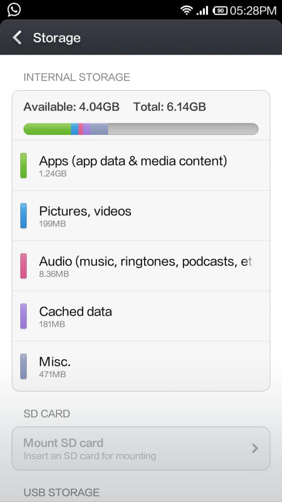Open Apps (app data & media content)
Image resolution: width=282 pixels, height=502 pixels.
click(133, 166)
